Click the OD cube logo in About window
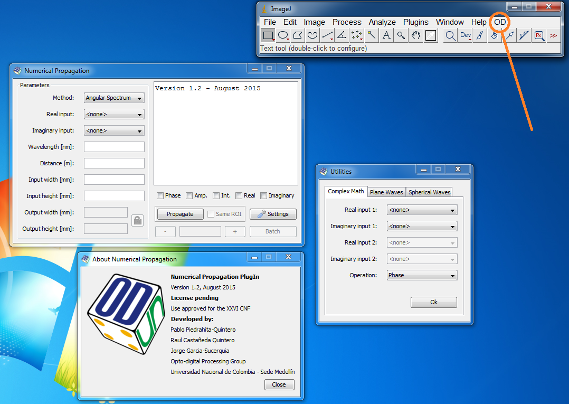This screenshot has height=404, width=569. tap(126, 314)
